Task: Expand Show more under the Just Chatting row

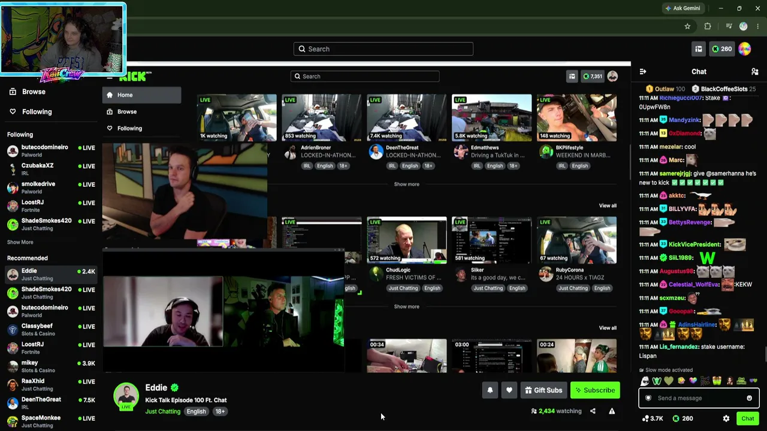Action: click(407, 306)
